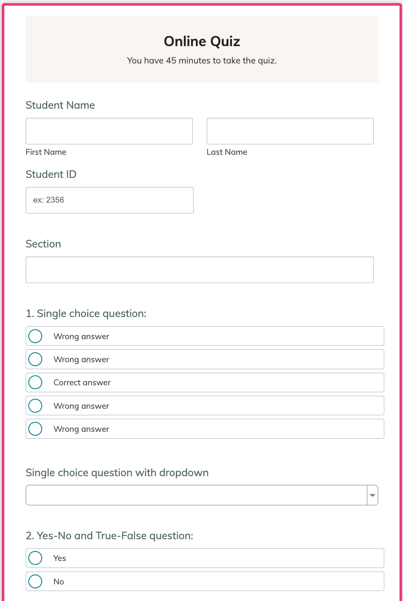Click the "Single choice question with dropdown" label
403x601 pixels.
[117, 473]
